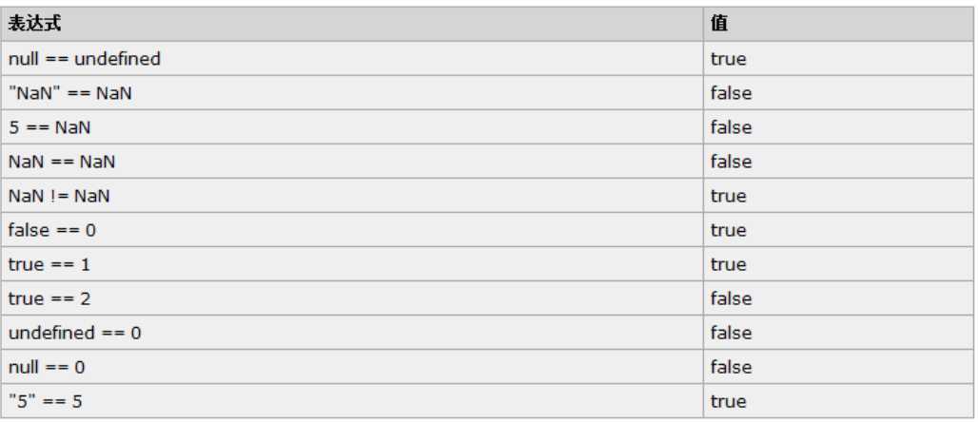This screenshot has width=978, height=422.
Task: Click the true value for NaN != NaN
Action: (838, 196)
